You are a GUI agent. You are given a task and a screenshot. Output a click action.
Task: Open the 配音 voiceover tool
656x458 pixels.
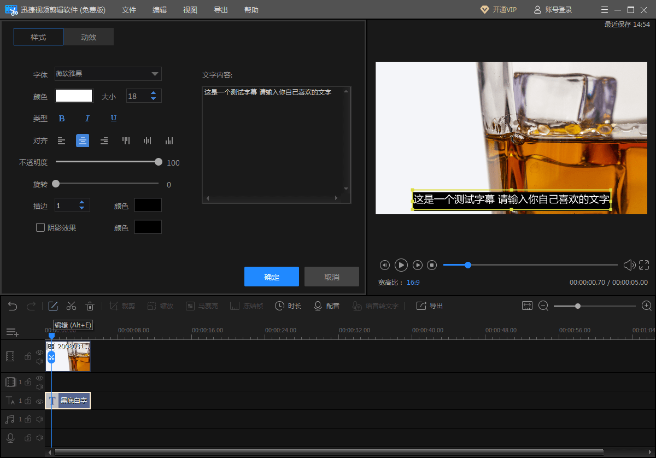(x=326, y=306)
